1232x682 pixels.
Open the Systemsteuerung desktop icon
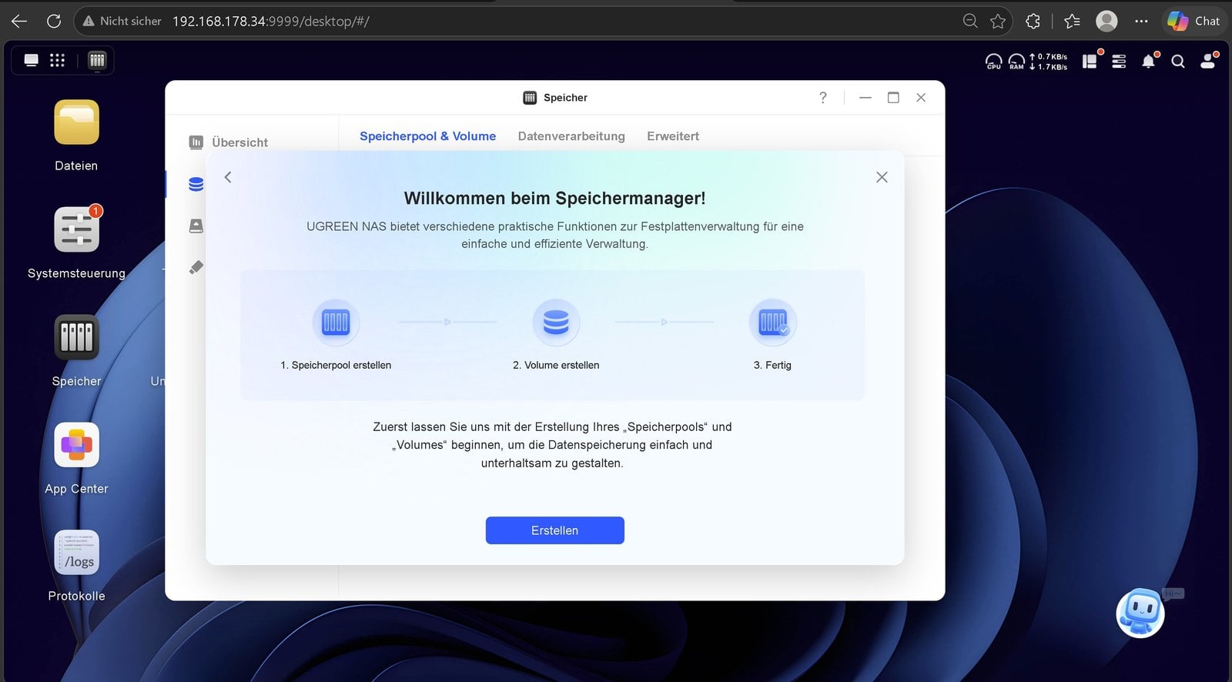pyautogui.click(x=76, y=230)
